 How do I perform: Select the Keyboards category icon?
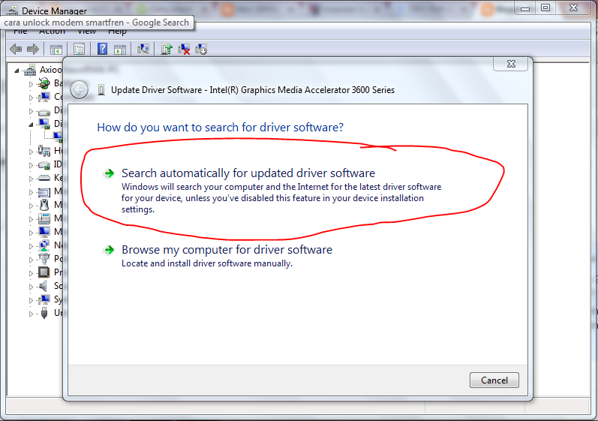coord(44,178)
